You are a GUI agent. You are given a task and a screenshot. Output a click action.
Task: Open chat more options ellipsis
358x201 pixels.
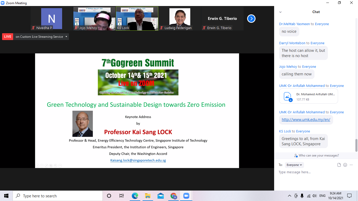[x=351, y=165]
